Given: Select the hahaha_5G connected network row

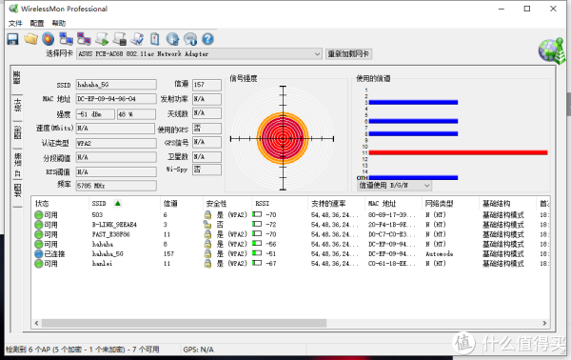Looking at the screenshot, I should pos(290,254).
